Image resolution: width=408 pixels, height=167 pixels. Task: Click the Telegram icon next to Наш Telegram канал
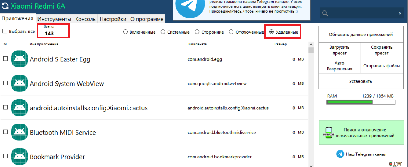point(340,154)
